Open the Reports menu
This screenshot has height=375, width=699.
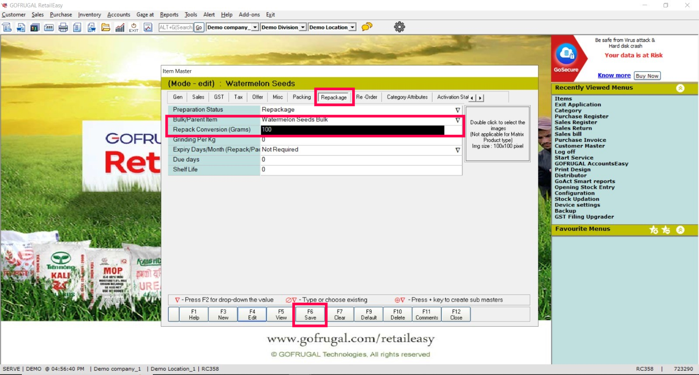click(169, 15)
